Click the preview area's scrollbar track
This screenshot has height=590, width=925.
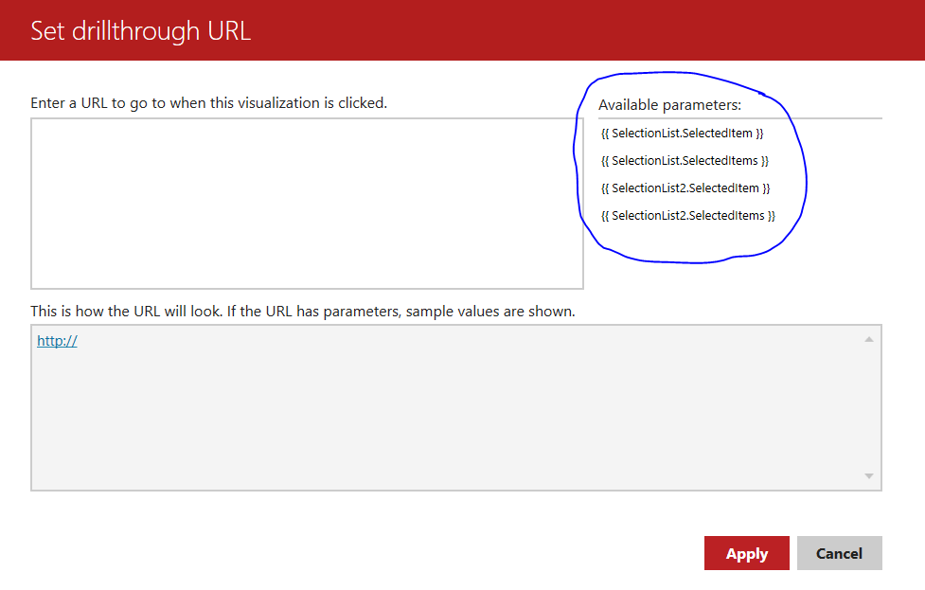coord(869,407)
